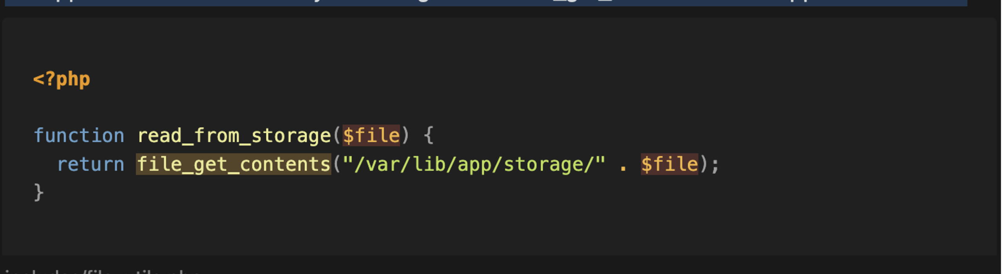The width and height of the screenshot is (1003, 274).
Task: Click the highlighted file_get_contents call
Action: [x=234, y=164]
